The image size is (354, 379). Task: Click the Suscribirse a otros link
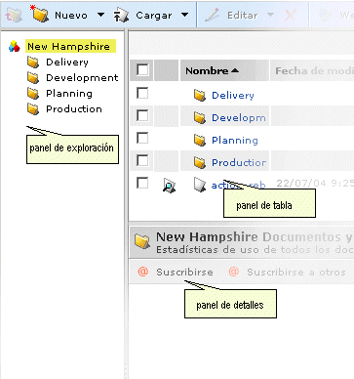click(296, 272)
